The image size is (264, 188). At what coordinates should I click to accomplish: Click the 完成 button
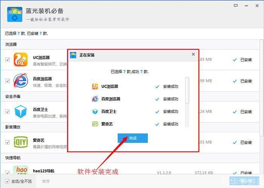coord(133,138)
